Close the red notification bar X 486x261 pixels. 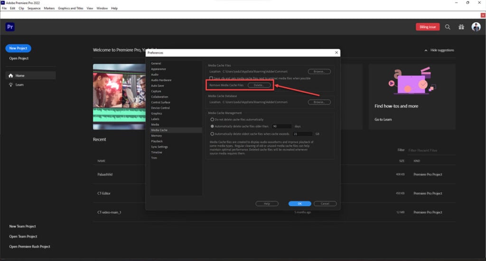483,15
